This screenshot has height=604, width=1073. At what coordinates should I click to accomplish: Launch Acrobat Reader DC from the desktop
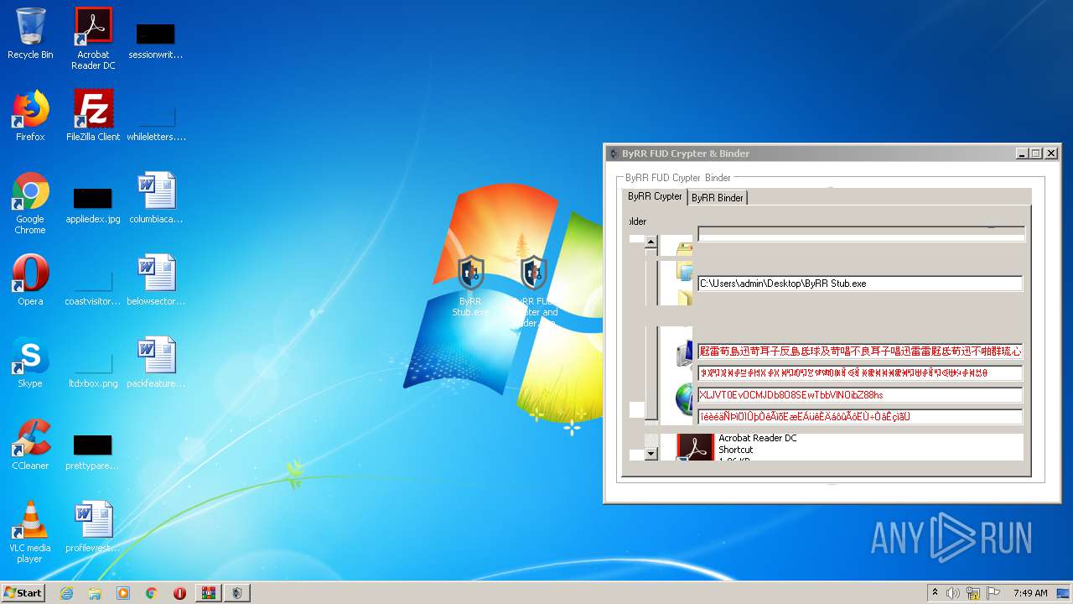click(93, 38)
